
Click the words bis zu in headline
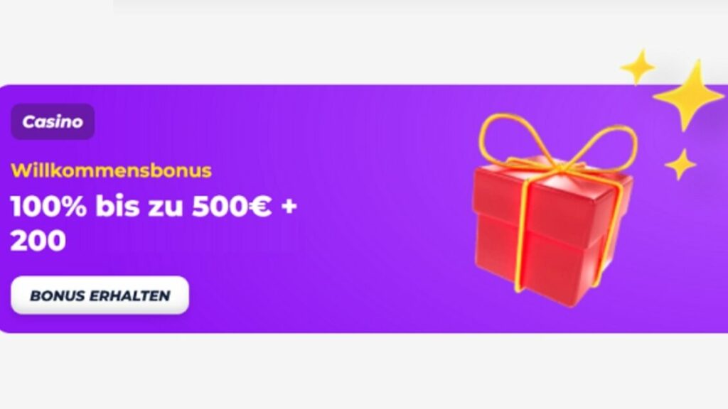139,207
